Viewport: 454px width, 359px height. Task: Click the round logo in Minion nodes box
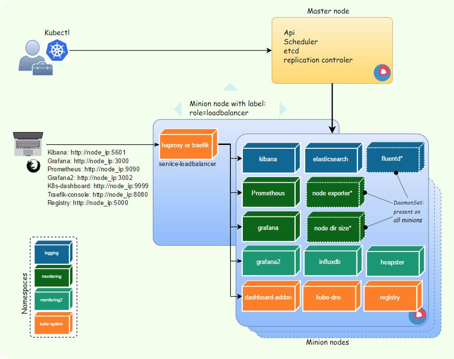[418, 316]
